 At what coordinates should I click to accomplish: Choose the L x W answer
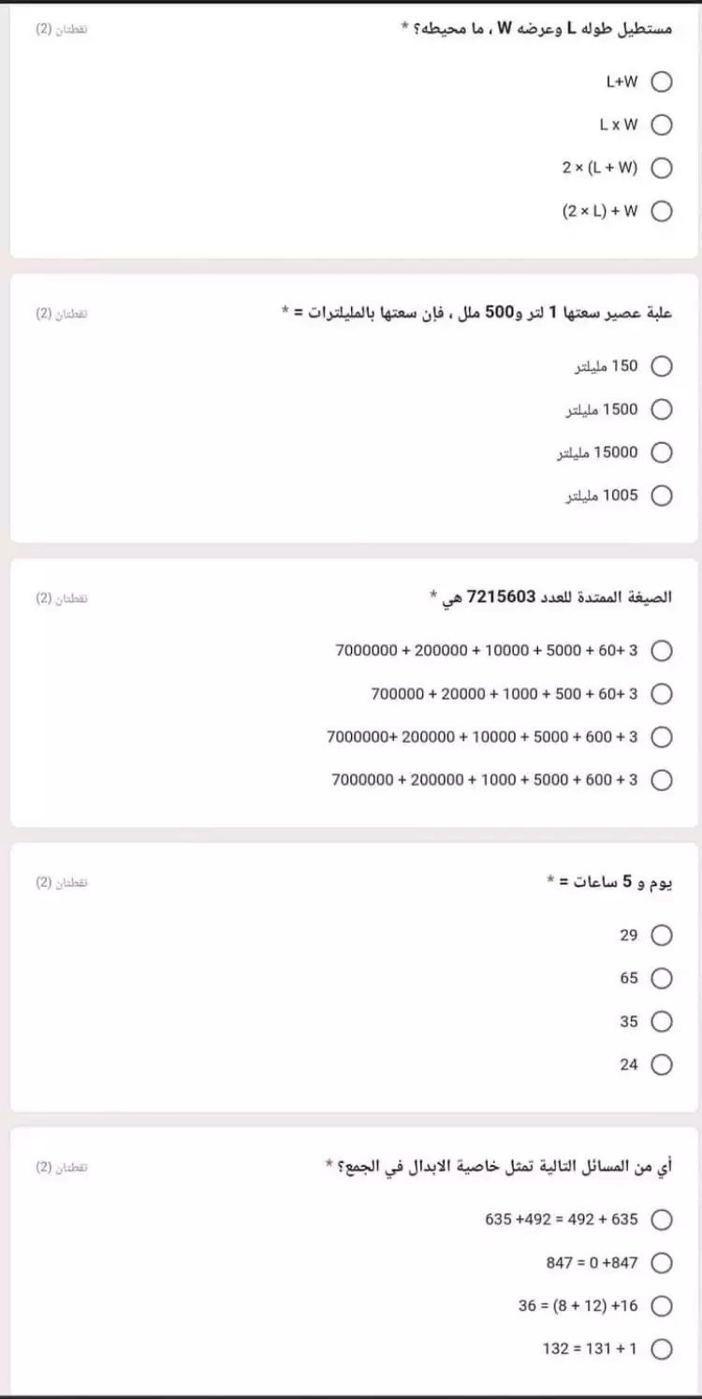tap(661, 125)
